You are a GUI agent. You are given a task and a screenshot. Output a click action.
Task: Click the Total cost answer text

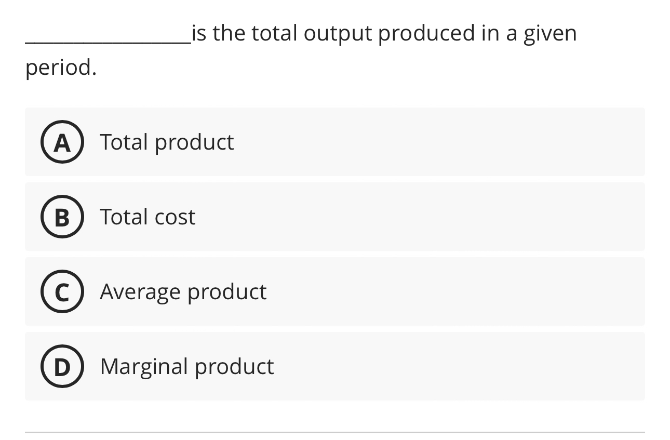click(147, 217)
